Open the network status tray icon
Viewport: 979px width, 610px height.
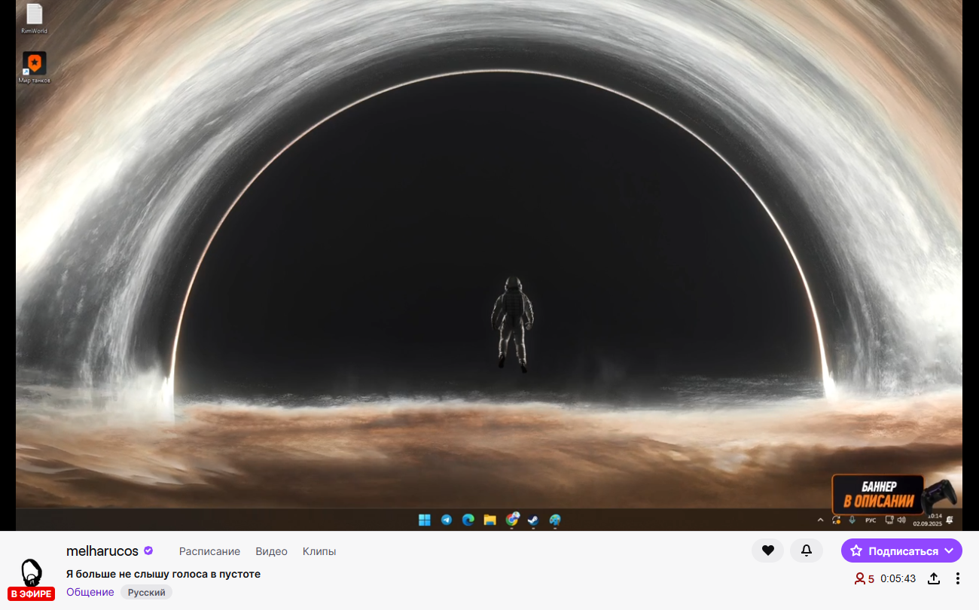click(x=889, y=520)
